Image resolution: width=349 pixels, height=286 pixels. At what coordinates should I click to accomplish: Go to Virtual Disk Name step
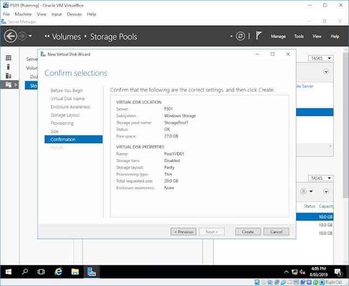point(68,99)
